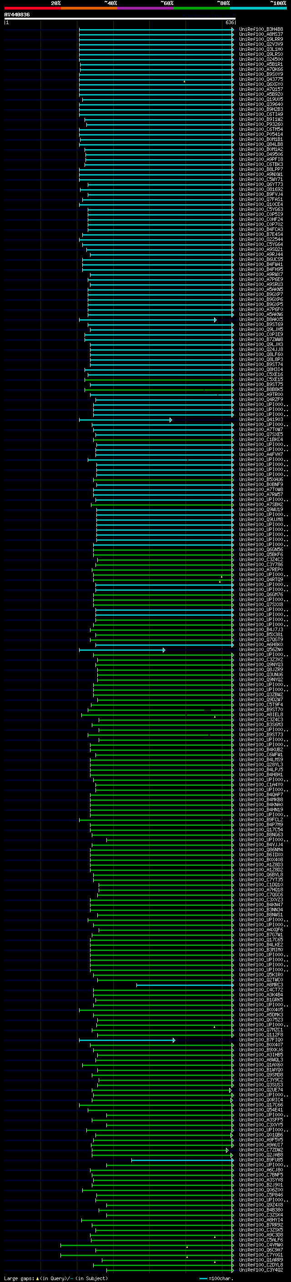Select hit label UniRef100_A3SFF5
Image resolution: width=291 pixels, height=1282 pixels.
point(261,1120)
